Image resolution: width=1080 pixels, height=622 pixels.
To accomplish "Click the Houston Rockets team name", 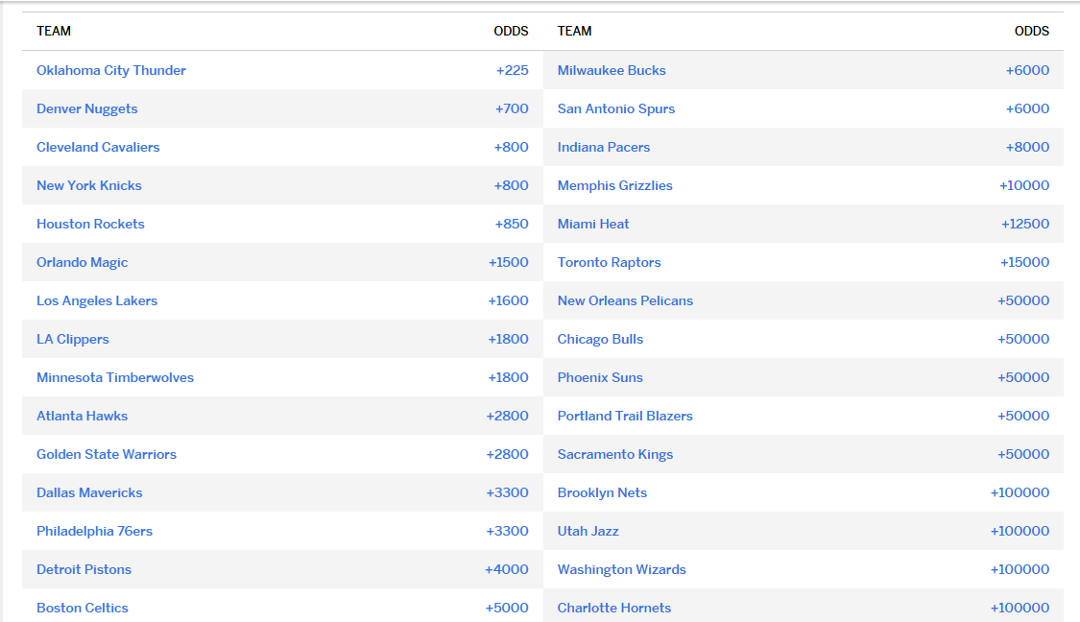I will point(90,224).
